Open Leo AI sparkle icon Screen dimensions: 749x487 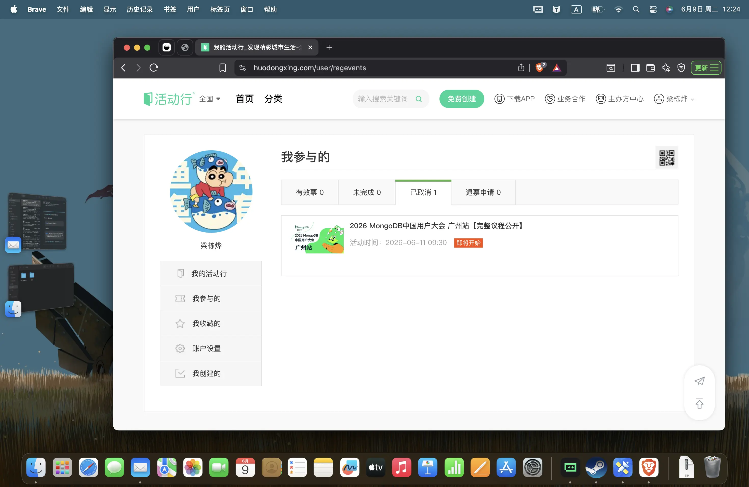(x=666, y=68)
